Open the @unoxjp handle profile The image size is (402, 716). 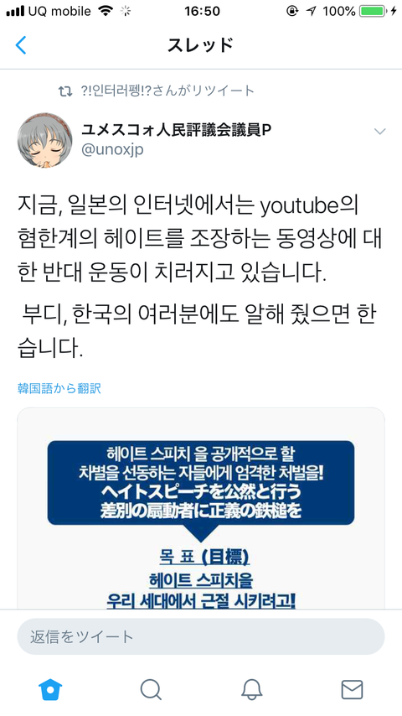pos(112,149)
